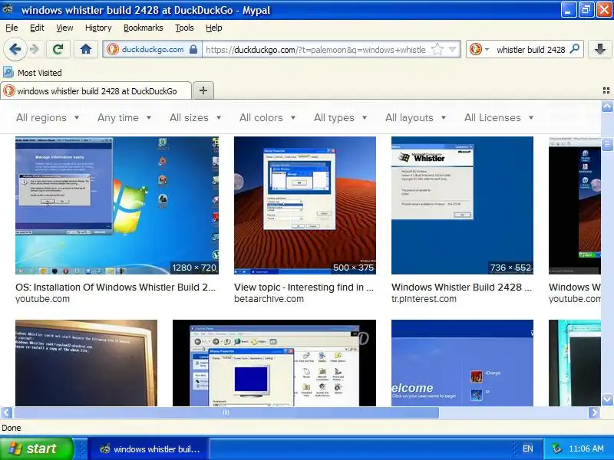This screenshot has height=460, width=614.
Task: Click youtube.com under the Installation result
Action: pos(43,299)
